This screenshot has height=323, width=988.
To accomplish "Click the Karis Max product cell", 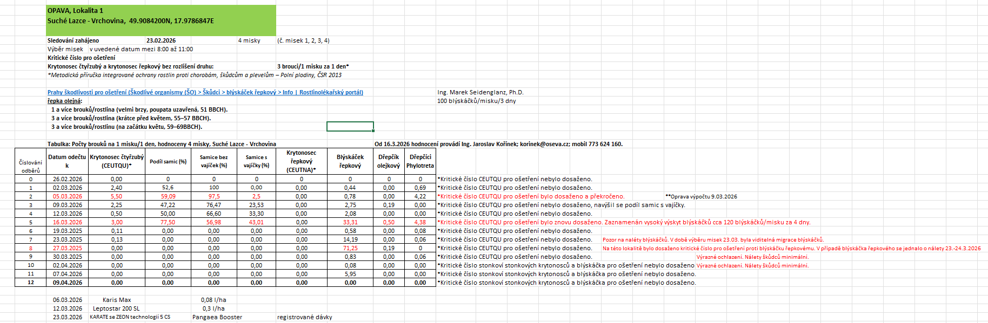I will click(x=117, y=300).
